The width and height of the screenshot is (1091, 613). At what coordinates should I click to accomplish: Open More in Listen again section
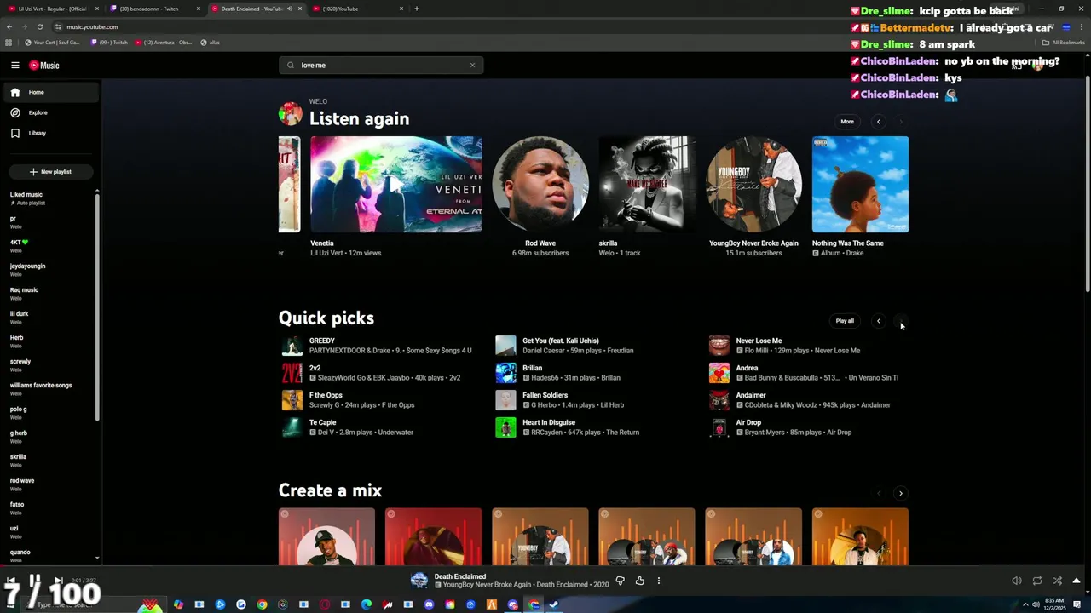847,122
